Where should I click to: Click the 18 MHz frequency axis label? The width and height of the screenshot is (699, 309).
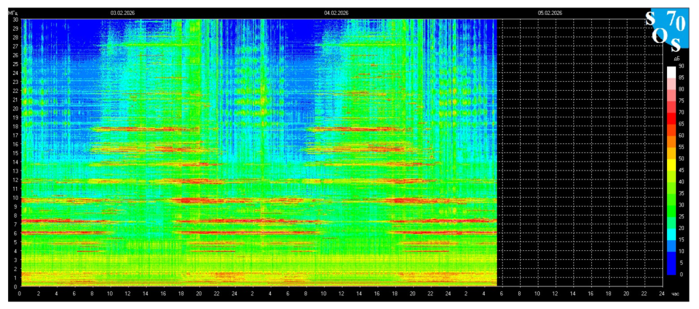(15, 126)
